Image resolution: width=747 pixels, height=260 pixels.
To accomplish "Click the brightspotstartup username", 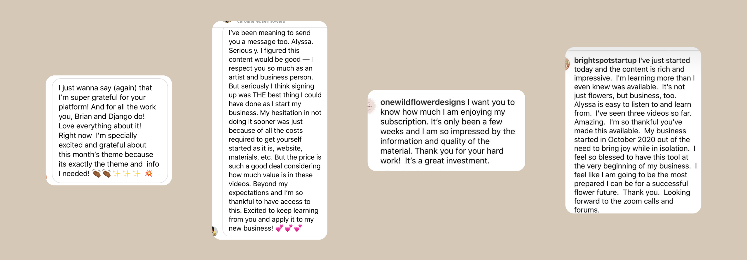I will [x=605, y=60].
